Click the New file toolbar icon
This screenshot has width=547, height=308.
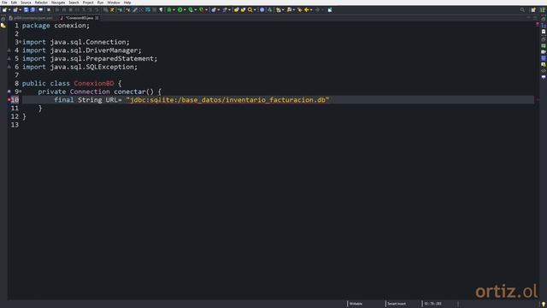(4, 9)
